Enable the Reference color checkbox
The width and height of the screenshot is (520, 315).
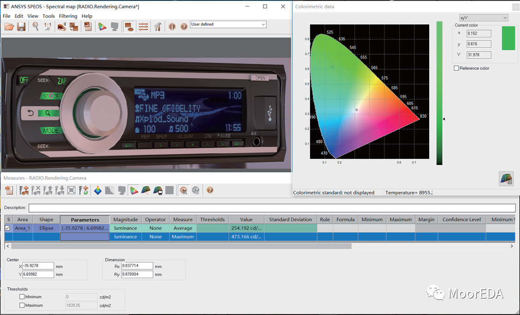tap(456, 68)
